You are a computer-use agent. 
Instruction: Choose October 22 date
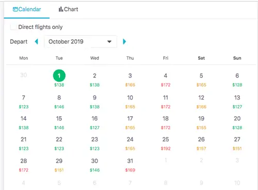click(x=59, y=144)
